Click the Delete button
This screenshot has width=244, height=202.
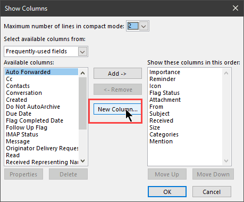click(x=68, y=174)
